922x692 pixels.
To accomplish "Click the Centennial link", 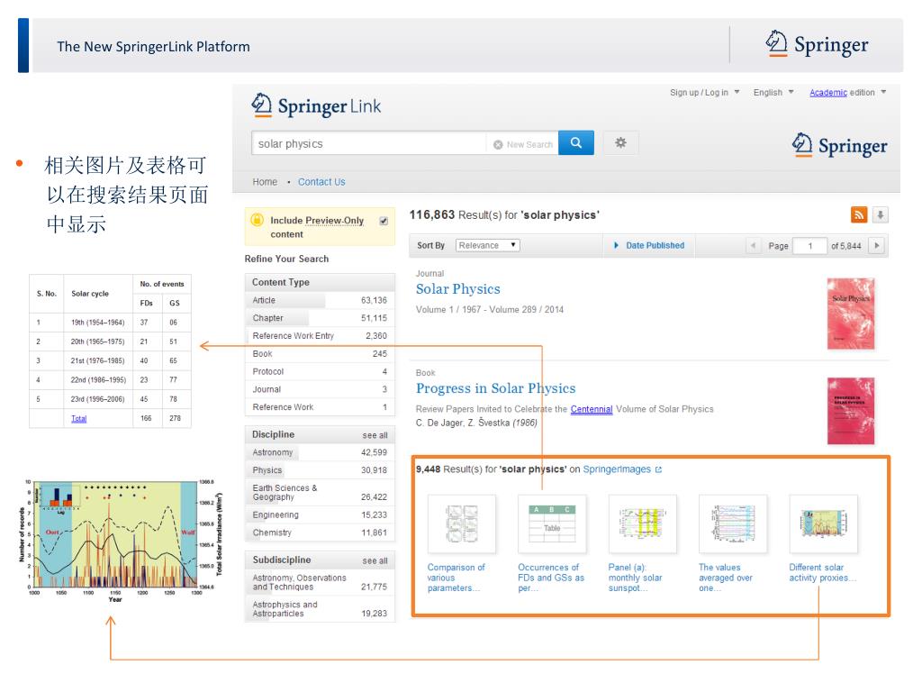I will (x=591, y=409).
